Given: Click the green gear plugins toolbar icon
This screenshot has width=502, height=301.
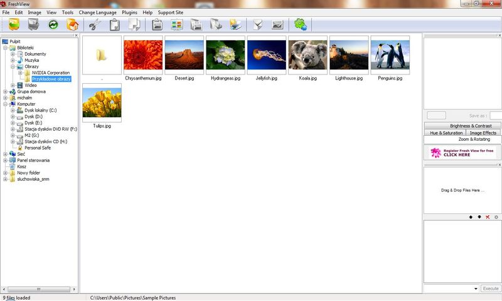Looking at the screenshot, I should (301, 24).
